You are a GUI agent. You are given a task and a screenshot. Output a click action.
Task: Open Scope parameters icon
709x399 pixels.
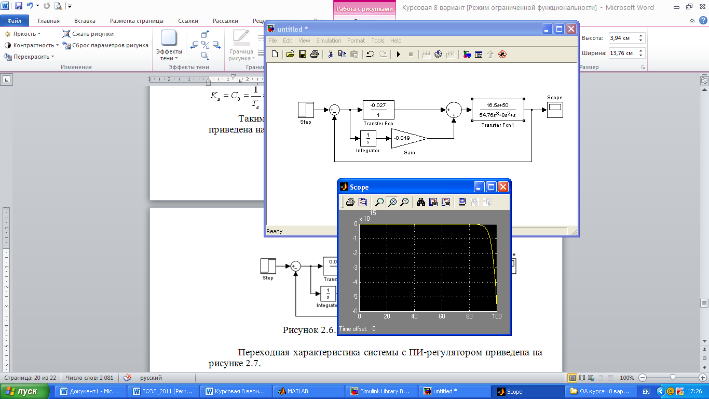[x=363, y=202]
